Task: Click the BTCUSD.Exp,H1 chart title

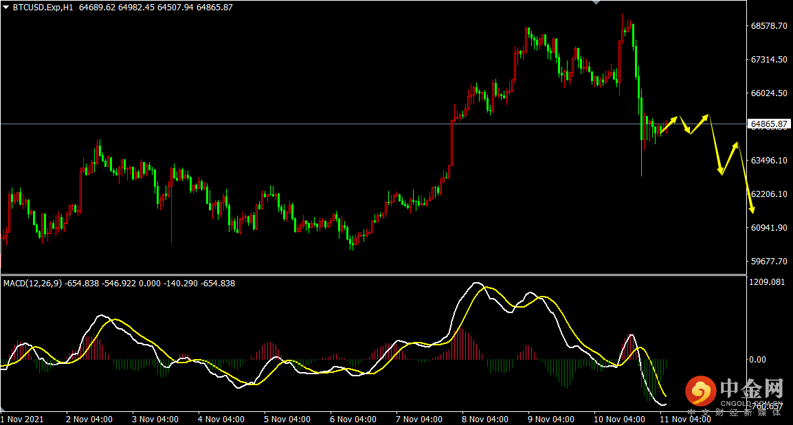Action: pos(43,8)
